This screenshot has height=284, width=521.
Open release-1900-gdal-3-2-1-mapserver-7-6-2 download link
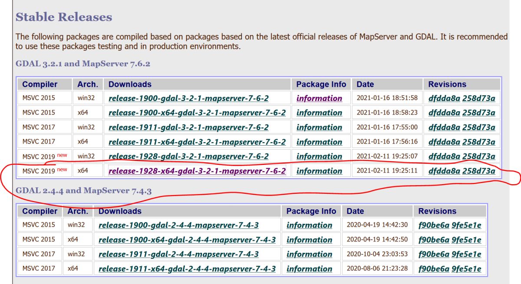188,98
